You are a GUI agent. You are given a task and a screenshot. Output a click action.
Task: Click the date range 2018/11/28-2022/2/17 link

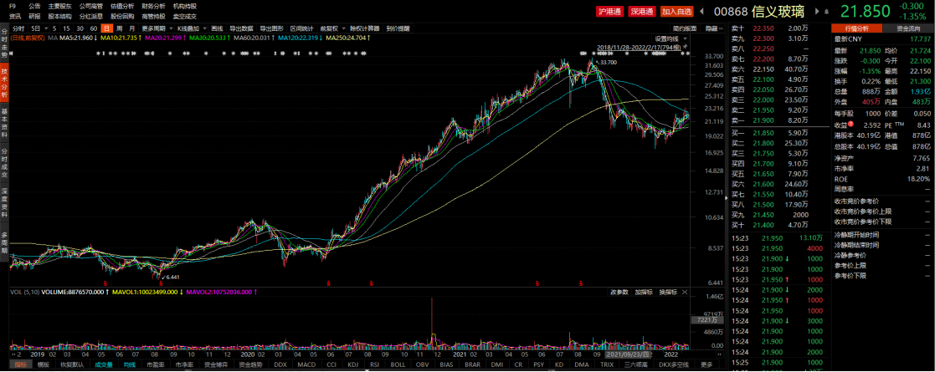tap(638, 46)
